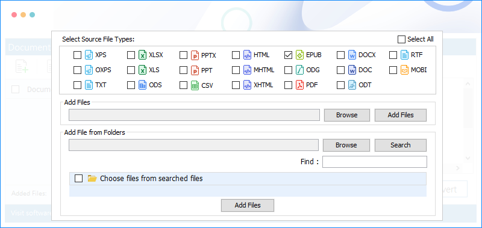482x228 pixels.
Task: Click the ODT document icon
Action: tap(352, 85)
